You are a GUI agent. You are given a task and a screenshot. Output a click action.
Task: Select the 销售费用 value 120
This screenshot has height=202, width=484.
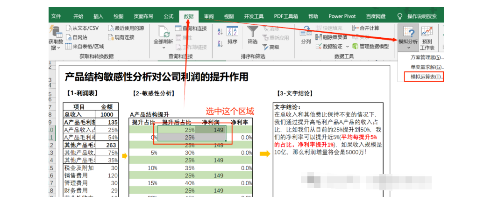coord(108,175)
